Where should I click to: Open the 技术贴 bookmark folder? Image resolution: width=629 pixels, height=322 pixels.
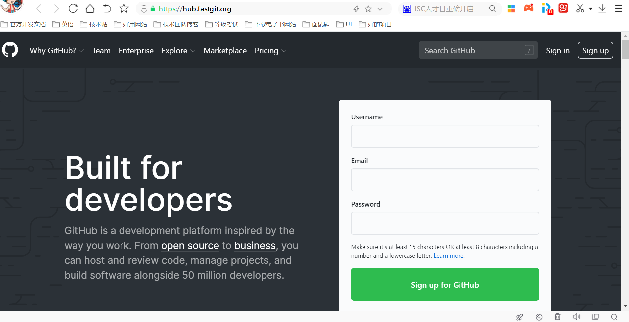[94, 24]
